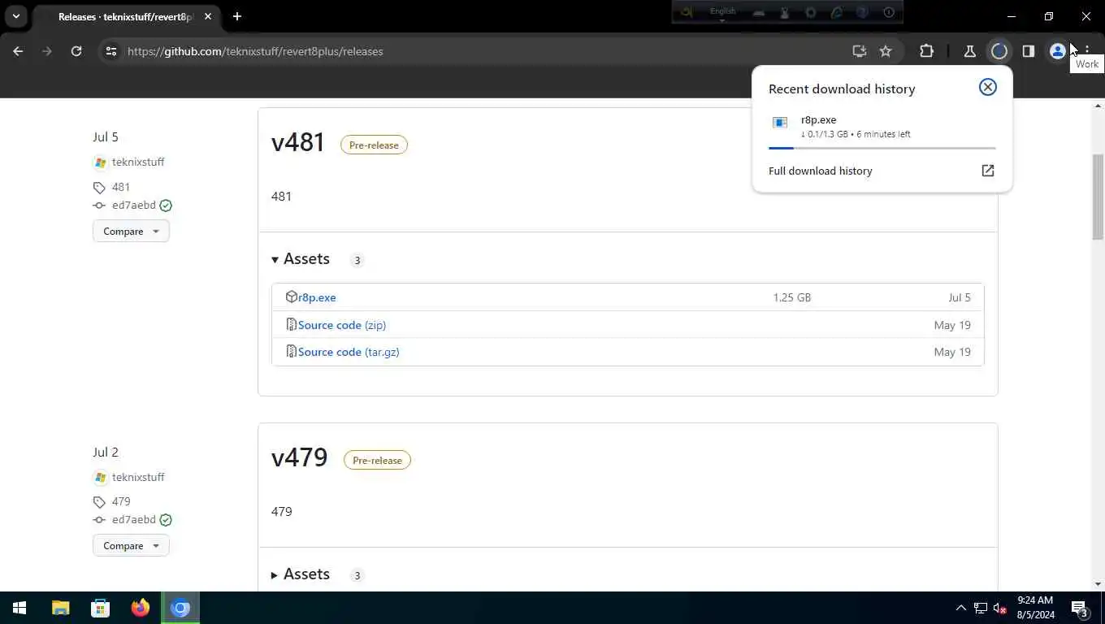Open the v481 release title

tap(298, 142)
